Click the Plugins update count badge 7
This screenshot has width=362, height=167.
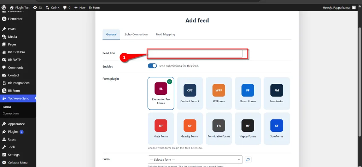click(x=22, y=132)
